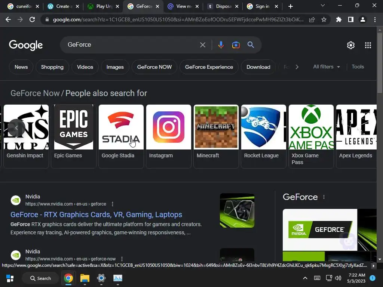Open the Xbox Game Pass card
This screenshot has height=287, width=383.
coord(311,136)
